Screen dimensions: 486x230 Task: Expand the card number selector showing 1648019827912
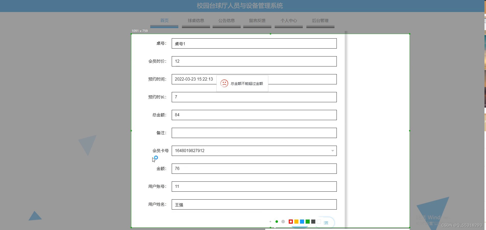[x=332, y=151]
